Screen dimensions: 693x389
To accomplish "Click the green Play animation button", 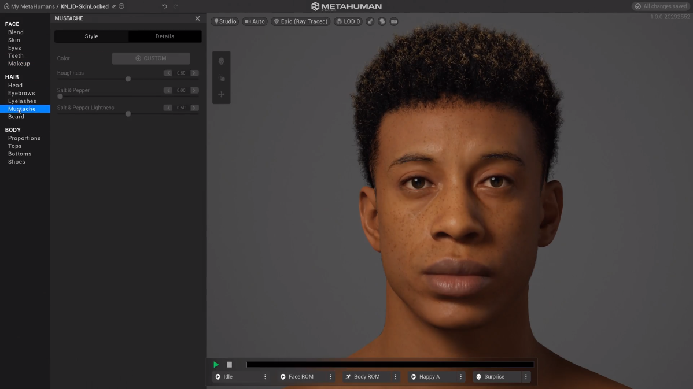I will [x=216, y=364].
